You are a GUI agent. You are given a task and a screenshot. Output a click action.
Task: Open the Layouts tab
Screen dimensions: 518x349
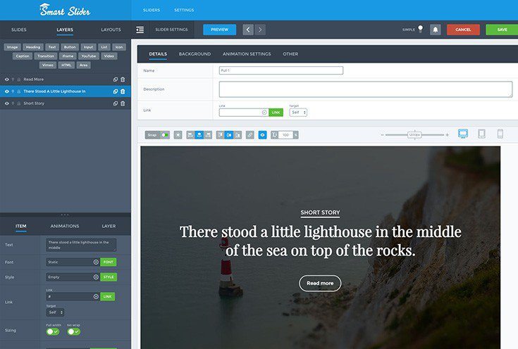coord(111,30)
